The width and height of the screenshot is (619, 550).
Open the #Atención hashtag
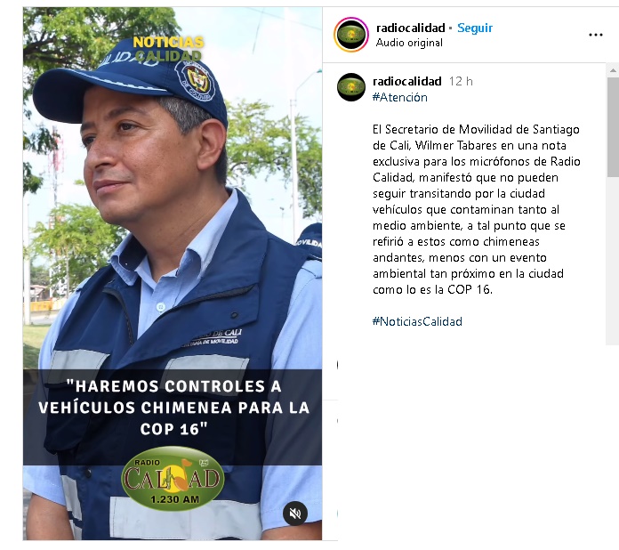pyautogui.click(x=400, y=97)
